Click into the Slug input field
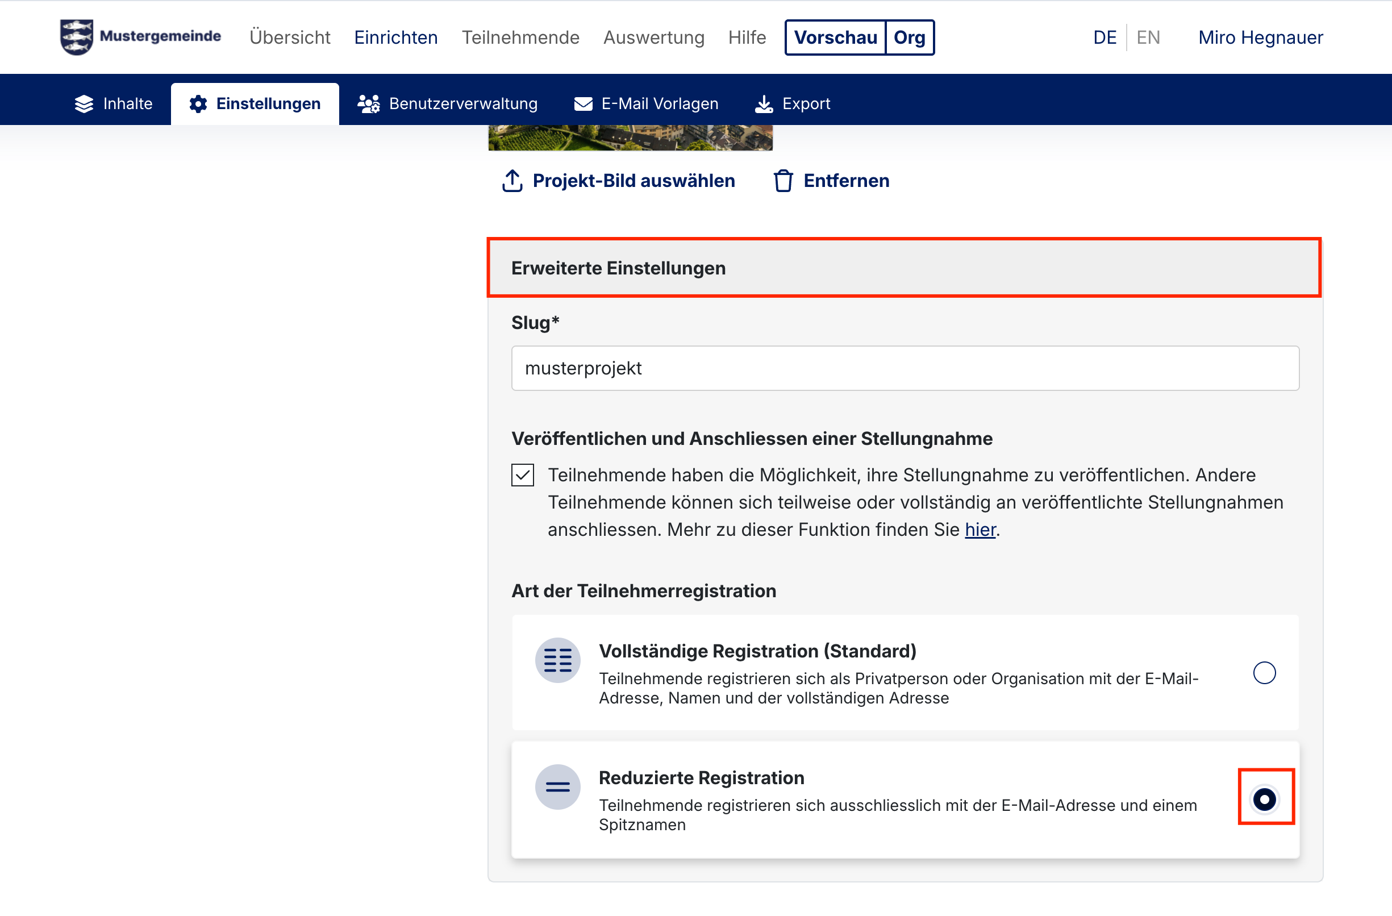This screenshot has width=1392, height=916. 905,368
